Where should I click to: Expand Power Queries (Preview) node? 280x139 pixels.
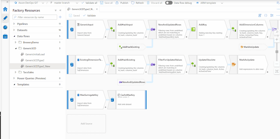click(x=14, y=78)
